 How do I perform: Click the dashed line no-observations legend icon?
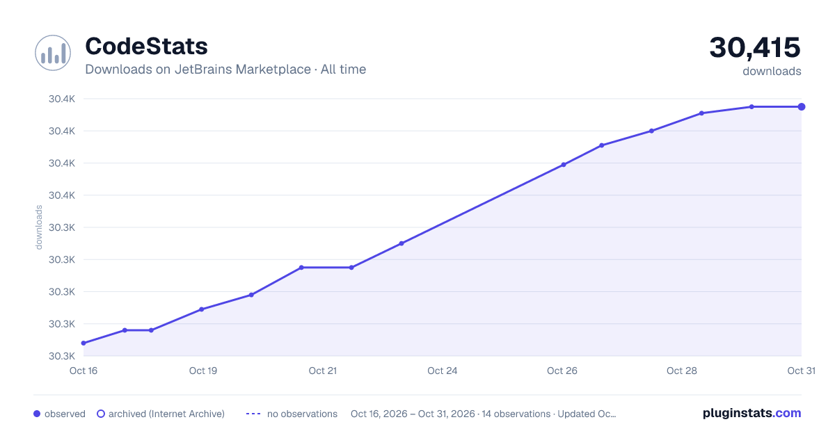pos(253,414)
